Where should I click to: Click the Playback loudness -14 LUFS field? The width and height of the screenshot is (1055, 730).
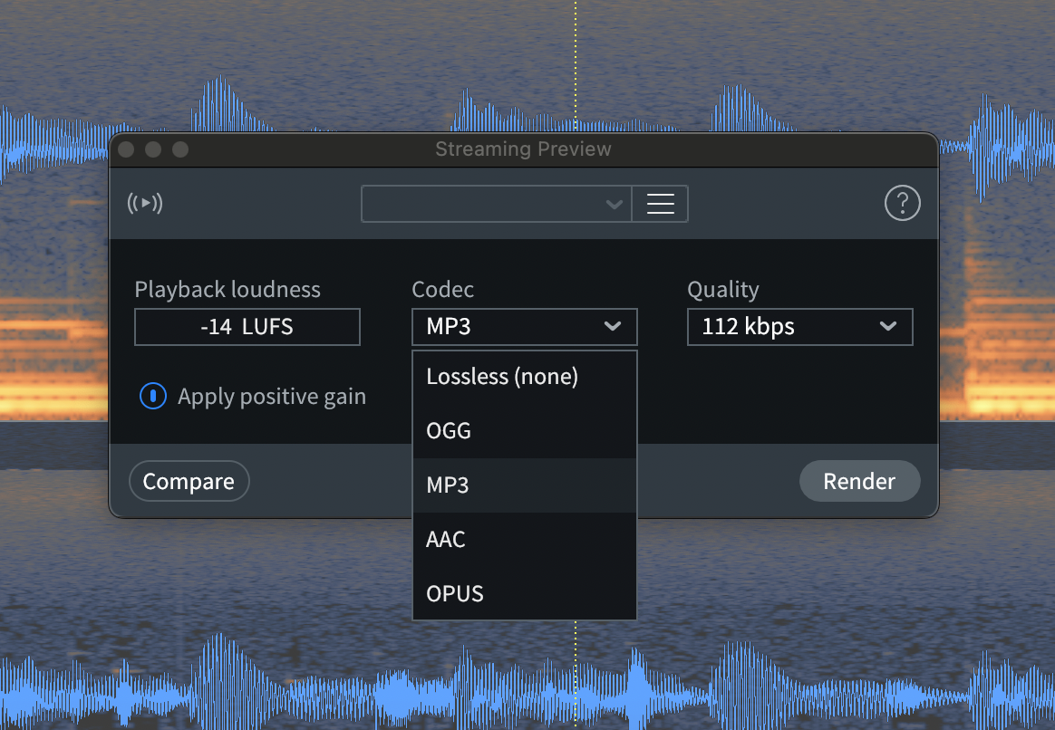pos(247,327)
